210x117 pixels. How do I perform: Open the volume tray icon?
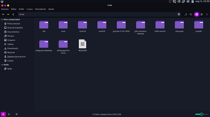pyautogui.click(x=188, y=2)
